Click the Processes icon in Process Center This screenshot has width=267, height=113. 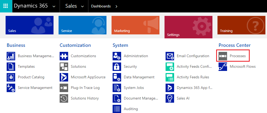pyautogui.click(x=223, y=56)
